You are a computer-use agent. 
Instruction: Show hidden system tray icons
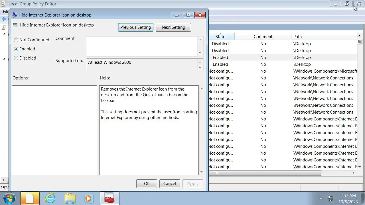point(321,198)
